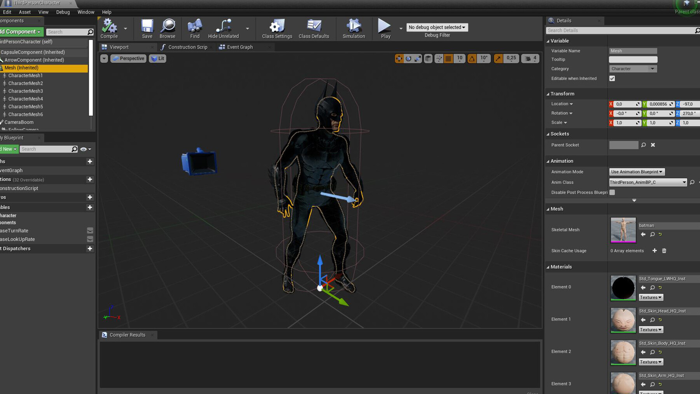The height and width of the screenshot is (394, 700).
Task: Toggle Disable Post Process Blueprint checkbox
Action: tap(612, 193)
